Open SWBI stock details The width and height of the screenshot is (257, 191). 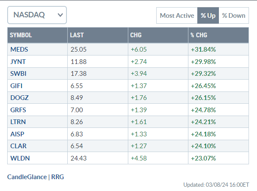click(18, 74)
